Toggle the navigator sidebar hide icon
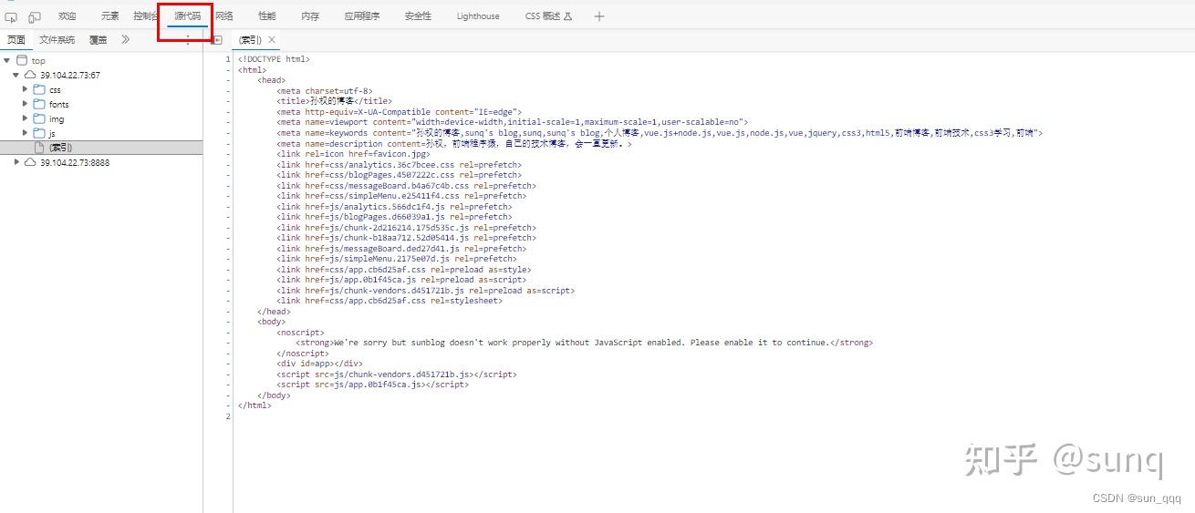Image resolution: width=1195 pixels, height=513 pixels. pos(217,40)
